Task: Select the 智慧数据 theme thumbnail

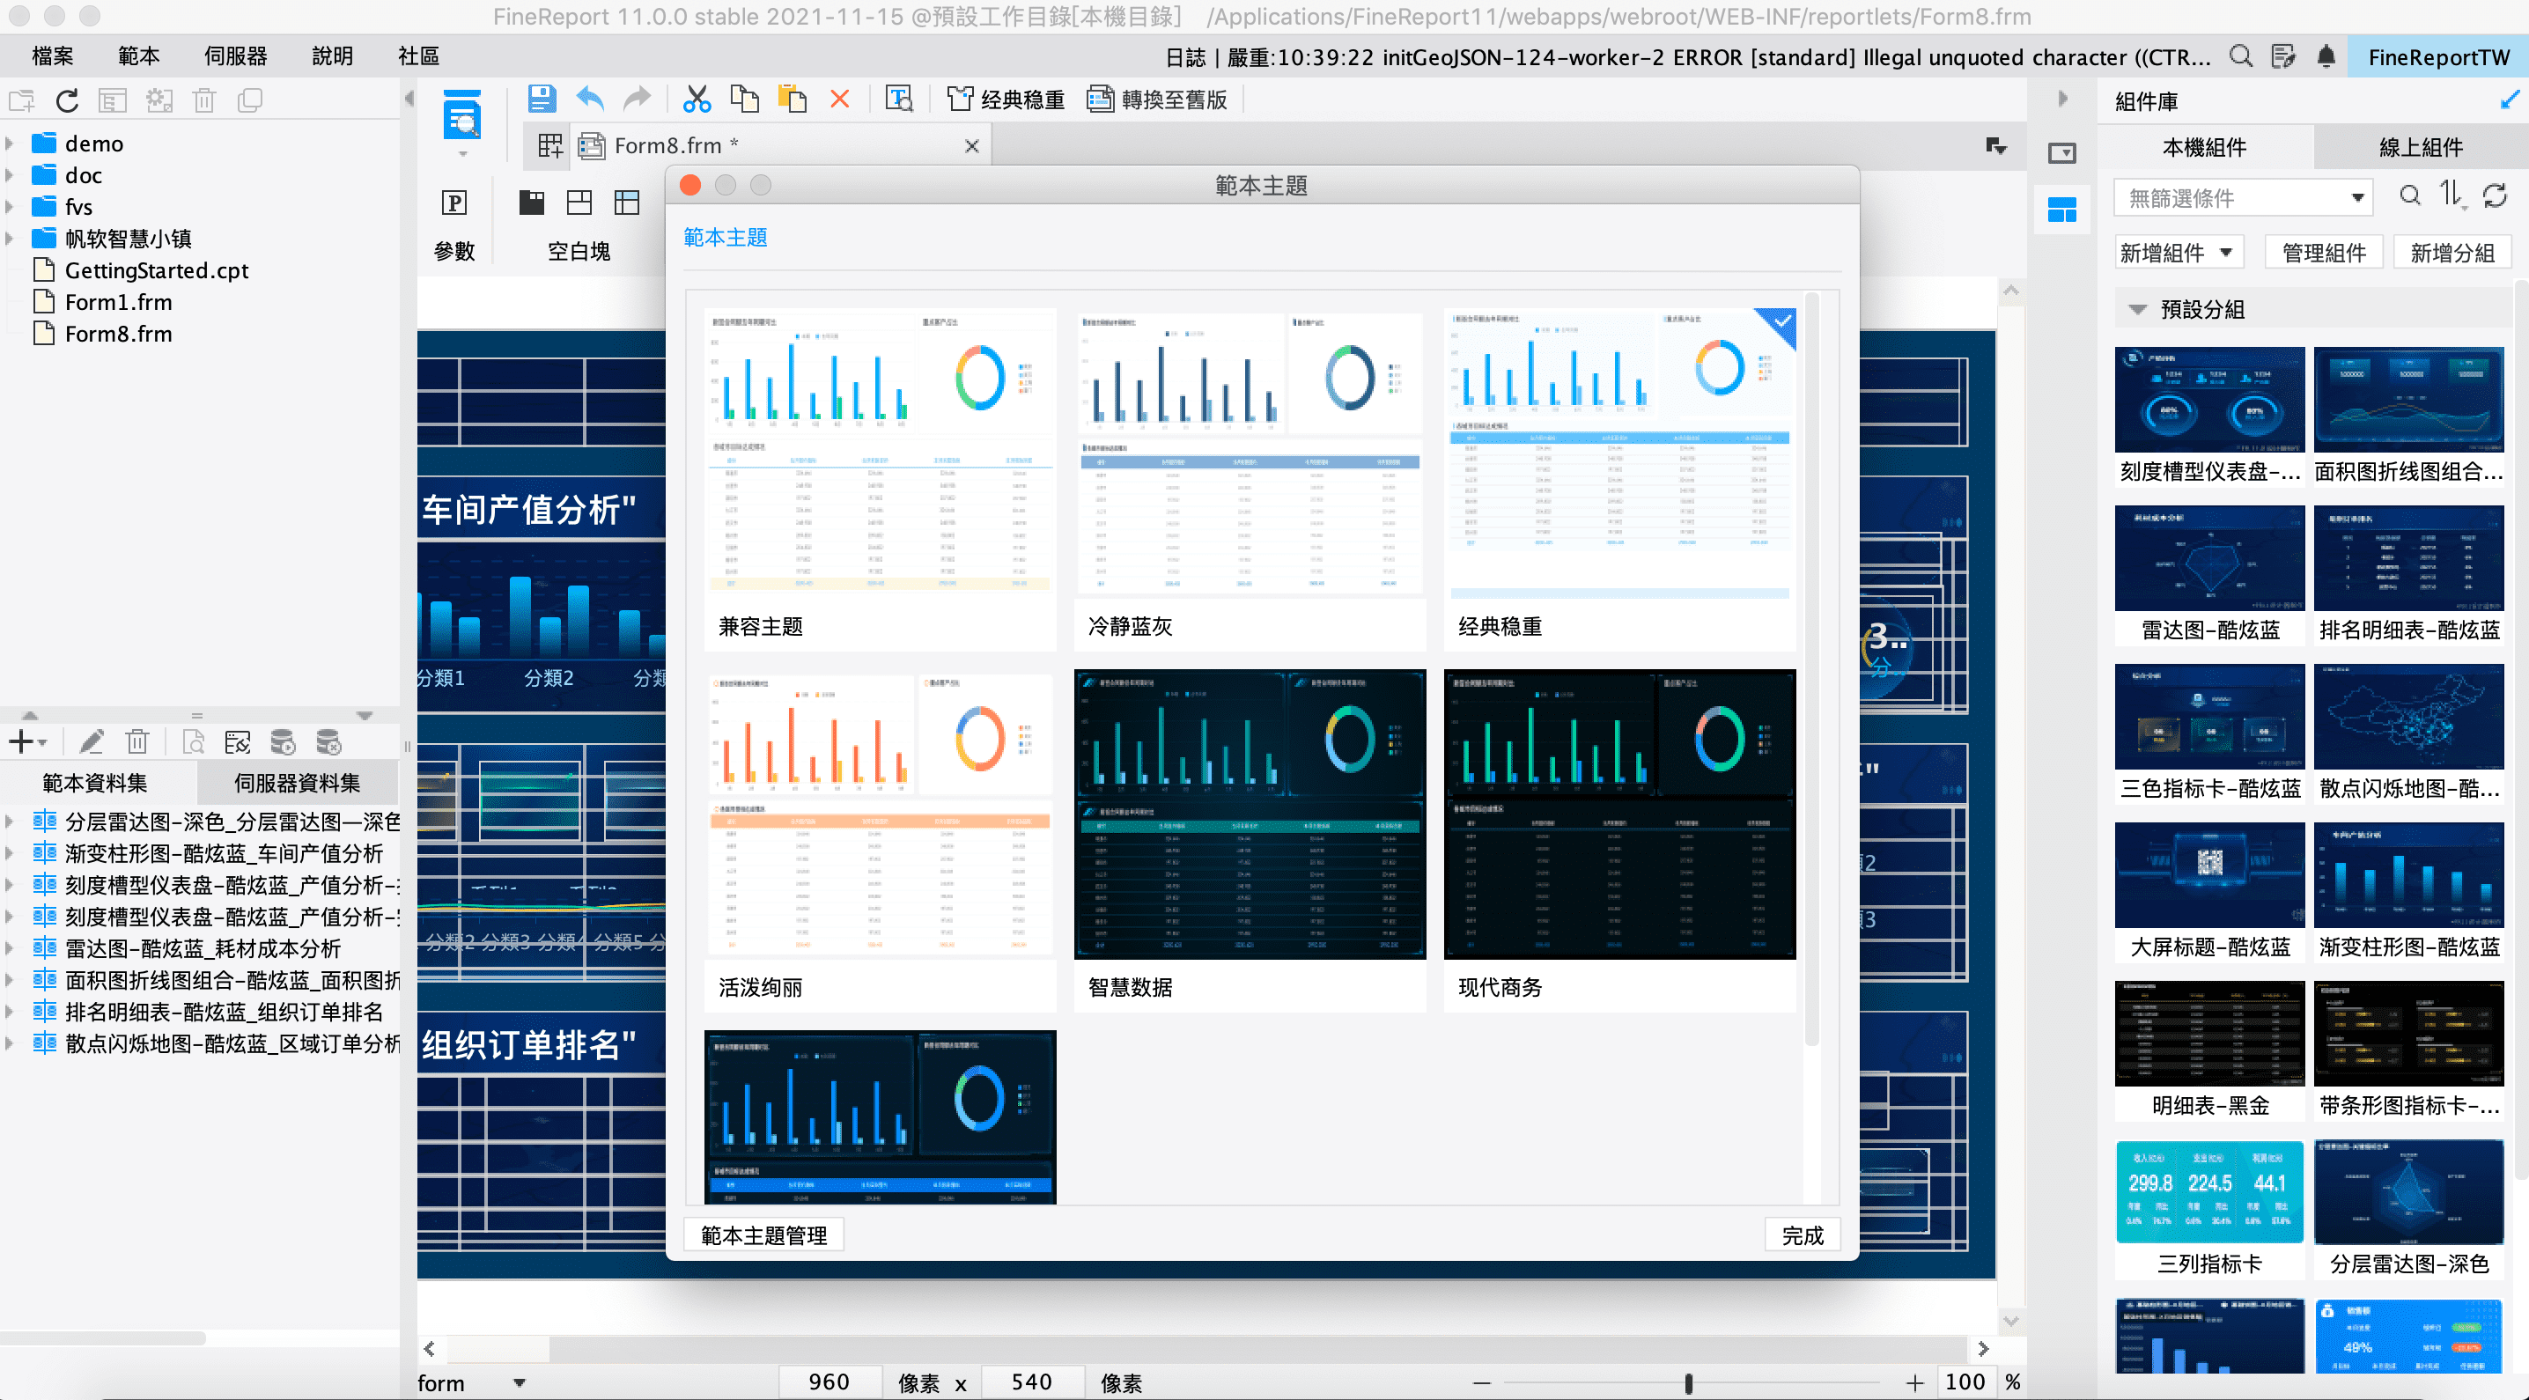Action: point(1249,840)
